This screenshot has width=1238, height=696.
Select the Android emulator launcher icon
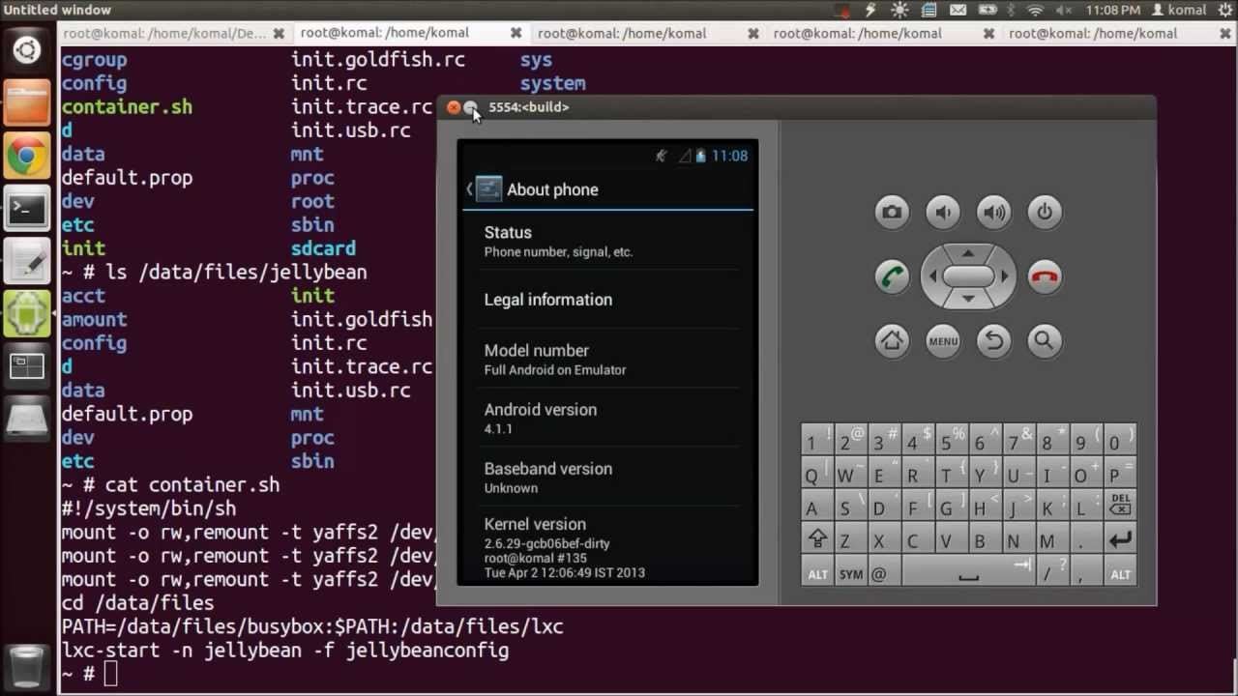coord(27,313)
